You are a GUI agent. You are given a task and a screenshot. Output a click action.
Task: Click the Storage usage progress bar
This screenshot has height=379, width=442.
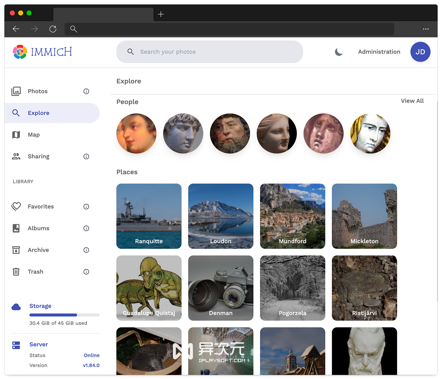pyautogui.click(x=64, y=315)
